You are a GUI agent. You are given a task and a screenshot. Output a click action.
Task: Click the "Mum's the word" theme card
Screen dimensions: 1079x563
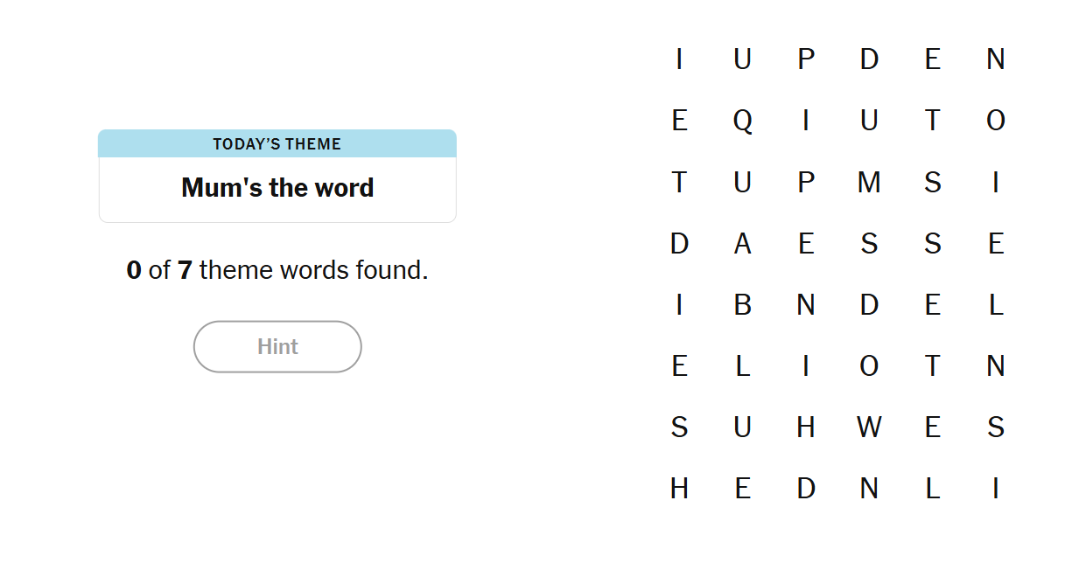pos(277,188)
